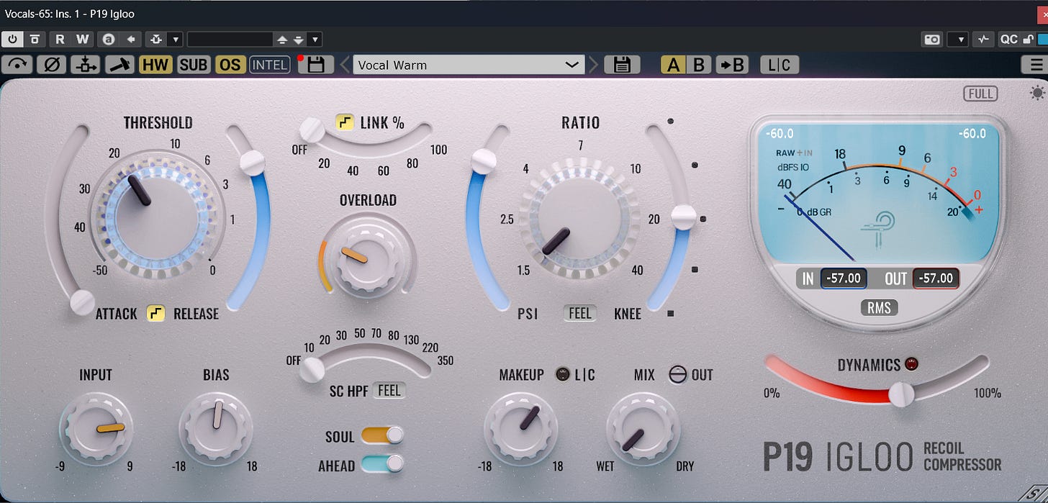Click the floppy save icon with red dot
Viewport: 1048px width, 503px height.
[x=315, y=65]
